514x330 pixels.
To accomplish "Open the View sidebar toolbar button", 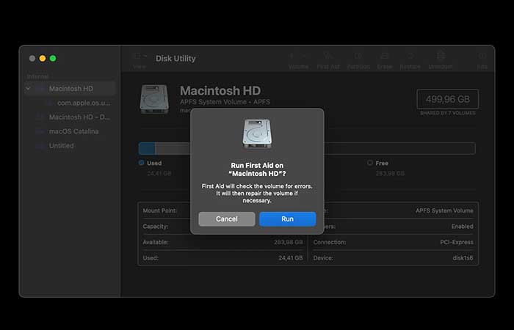I will tap(140, 61).
